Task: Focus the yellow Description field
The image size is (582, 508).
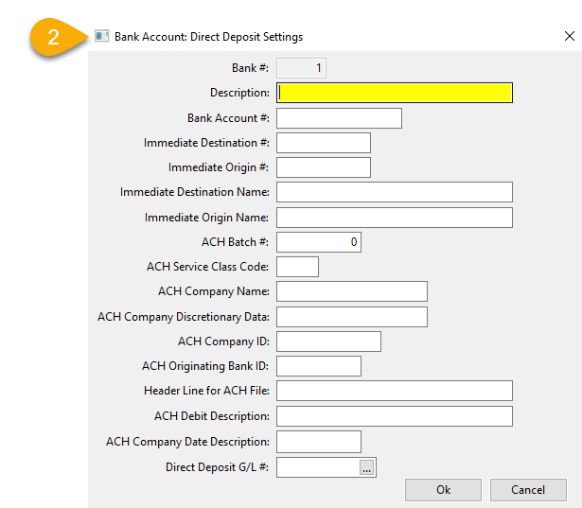Action: point(395,93)
